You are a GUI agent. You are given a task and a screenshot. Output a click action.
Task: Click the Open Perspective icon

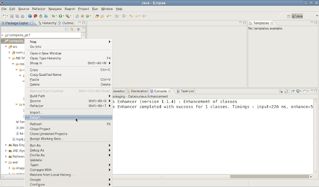pos(289,16)
